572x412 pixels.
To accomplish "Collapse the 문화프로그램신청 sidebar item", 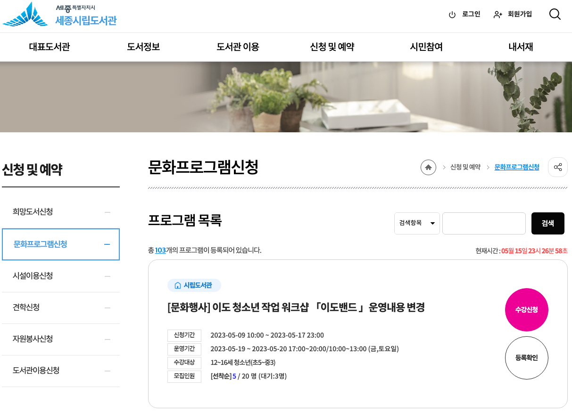I will (x=61, y=244).
